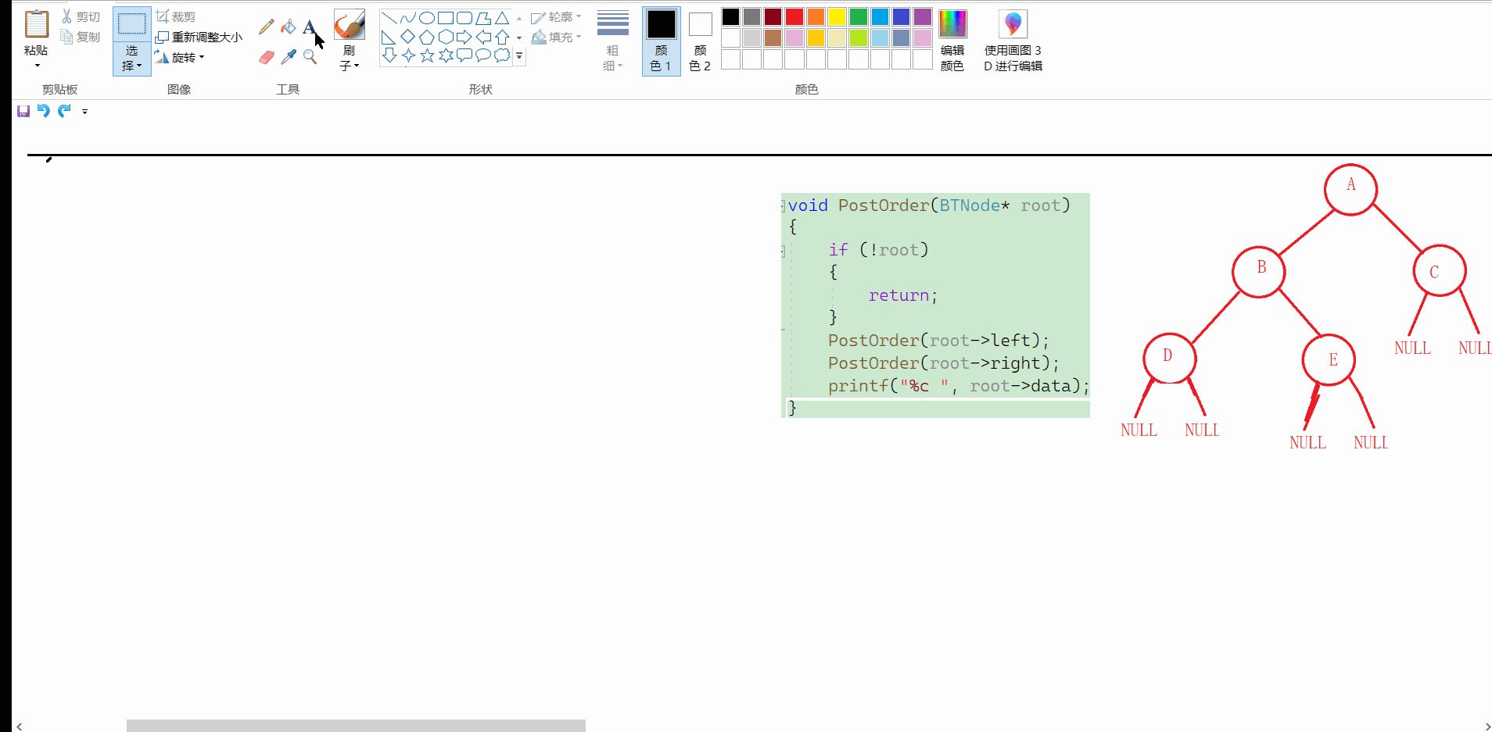Activate Color 2 (颜色 2) selector

[x=700, y=41]
